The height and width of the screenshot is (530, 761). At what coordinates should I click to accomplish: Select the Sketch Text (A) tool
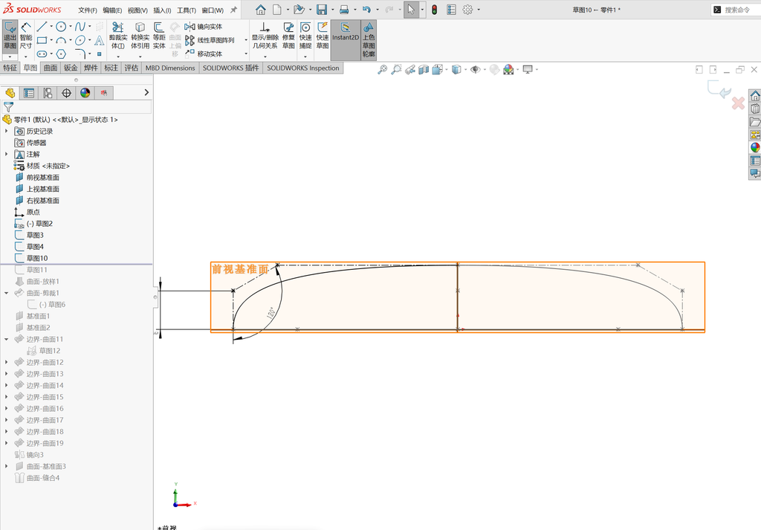tap(99, 40)
